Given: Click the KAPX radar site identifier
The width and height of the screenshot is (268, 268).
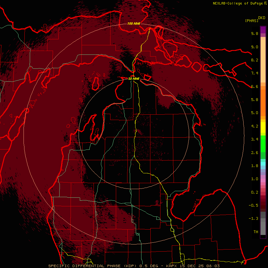Looking at the screenshot, I should pos(172,266).
